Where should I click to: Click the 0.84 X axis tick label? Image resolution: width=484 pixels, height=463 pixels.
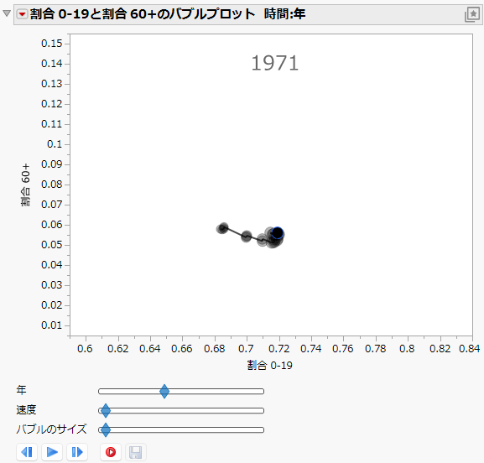469,349
